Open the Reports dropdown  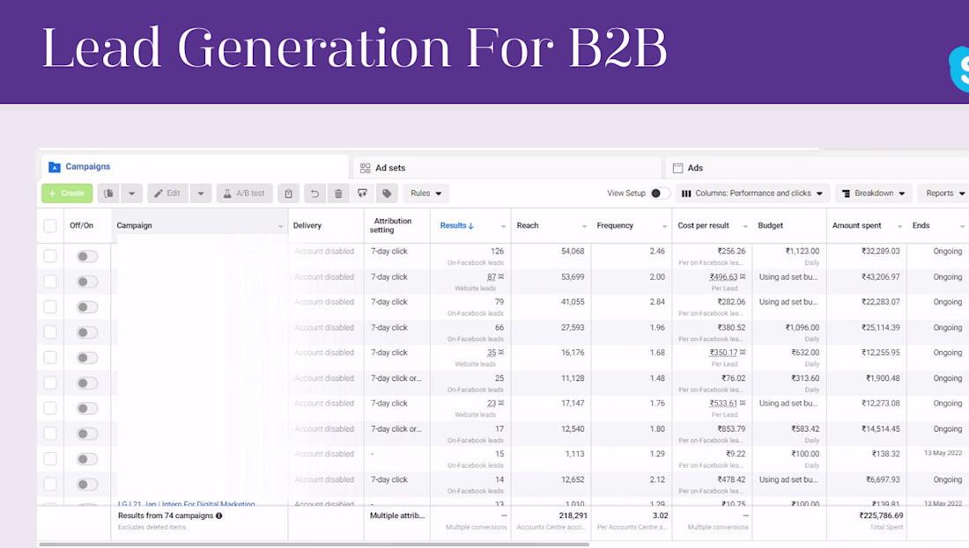[943, 194]
